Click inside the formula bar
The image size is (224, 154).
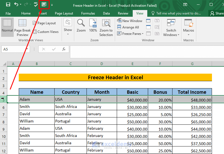147,52
